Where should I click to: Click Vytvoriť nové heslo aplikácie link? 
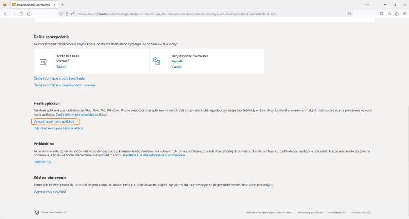point(54,121)
